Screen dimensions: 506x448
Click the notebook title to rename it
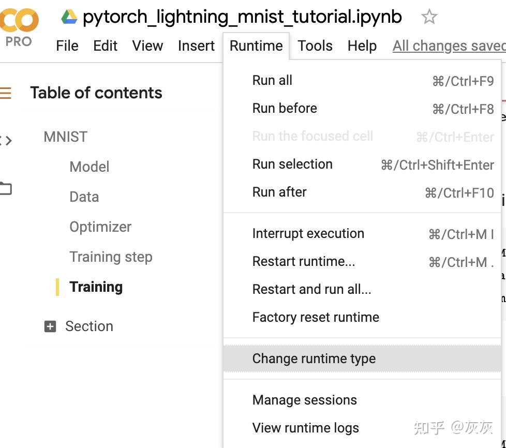tap(242, 16)
